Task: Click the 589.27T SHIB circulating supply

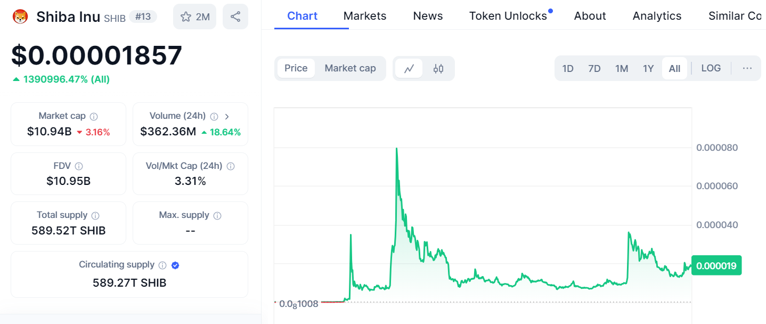Action: coord(129,283)
